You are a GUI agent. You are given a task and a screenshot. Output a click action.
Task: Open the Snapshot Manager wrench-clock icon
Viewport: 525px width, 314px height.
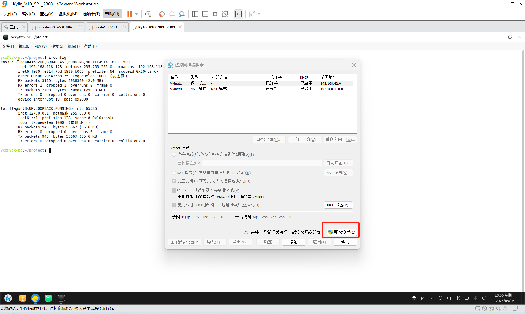pyautogui.click(x=182, y=14)
